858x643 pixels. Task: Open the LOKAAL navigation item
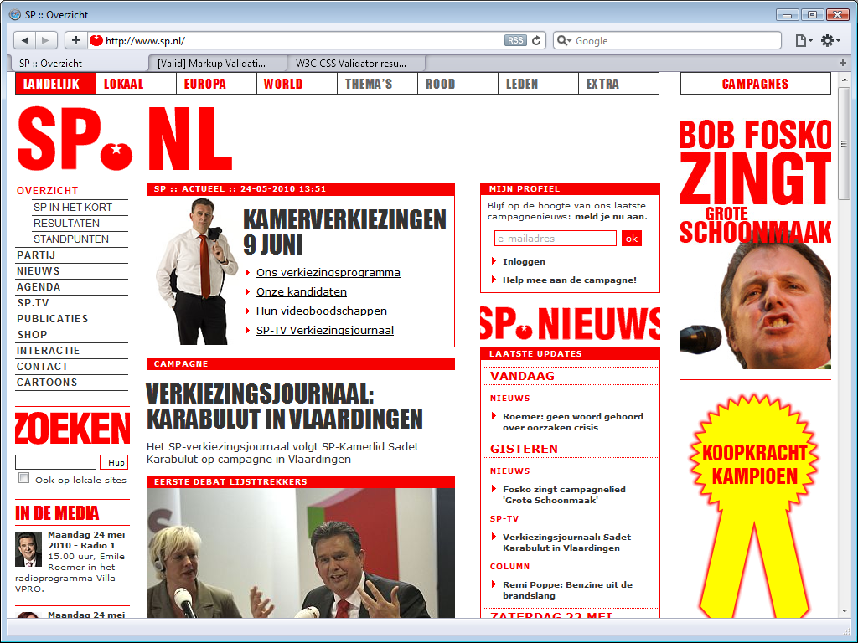click(x=136, y=84)
